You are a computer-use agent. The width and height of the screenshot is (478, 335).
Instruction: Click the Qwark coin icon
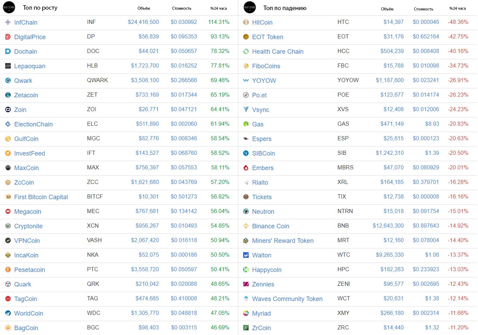[x=8, y=81]
